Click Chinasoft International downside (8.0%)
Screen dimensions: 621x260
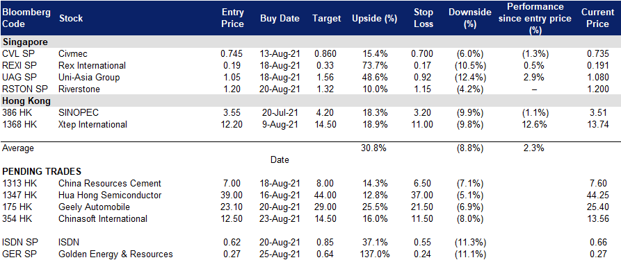469,219
